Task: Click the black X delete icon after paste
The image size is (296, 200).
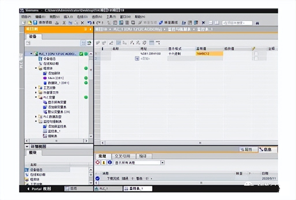Action: (82, 23)
